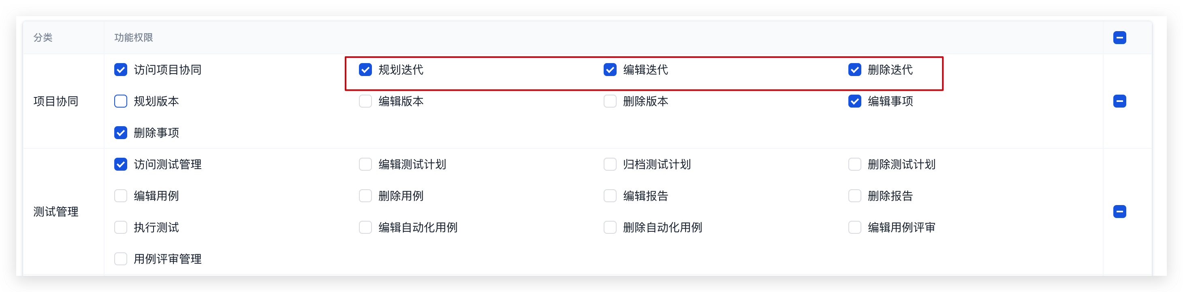Tick the 删除版本 checkbox
Viewport: 1183px width, 292px height.
tap(610, 101)
